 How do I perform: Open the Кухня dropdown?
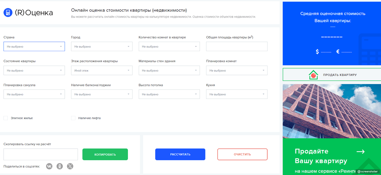coord(237,94)
